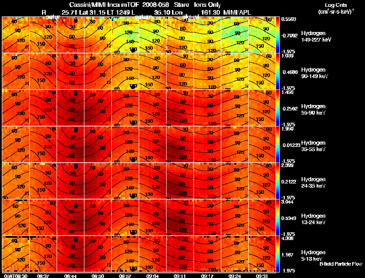Click the '0.2592' colorbar midpoint value
Image resolution: width=365 pixels, height=278 pixels.
(x=290, y=109)
